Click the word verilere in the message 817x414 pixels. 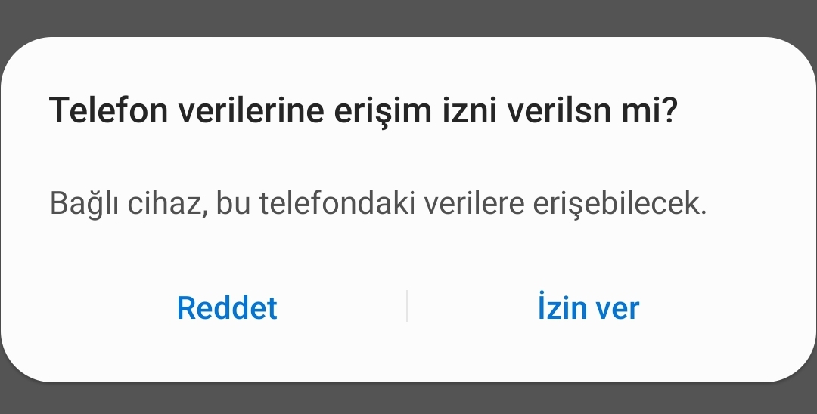[474, 203]
